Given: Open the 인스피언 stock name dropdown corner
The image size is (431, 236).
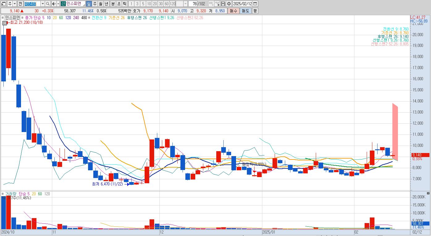Looking at the screenshot, I should tap(83, 5).
